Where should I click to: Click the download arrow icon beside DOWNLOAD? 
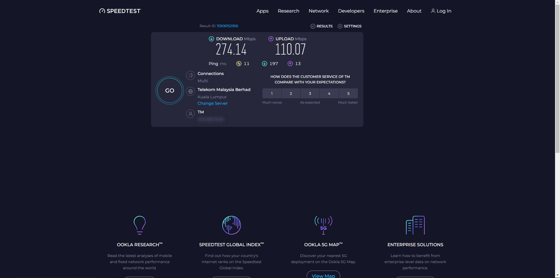pos(211,39)
